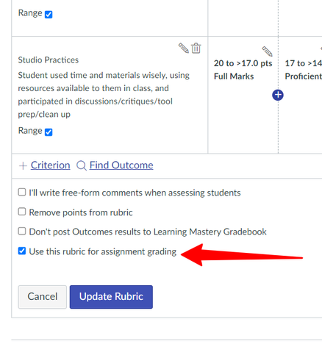This screenshot has height=344, width=322.
Task: Cancel the rubric edits
Action: [43, 297]
